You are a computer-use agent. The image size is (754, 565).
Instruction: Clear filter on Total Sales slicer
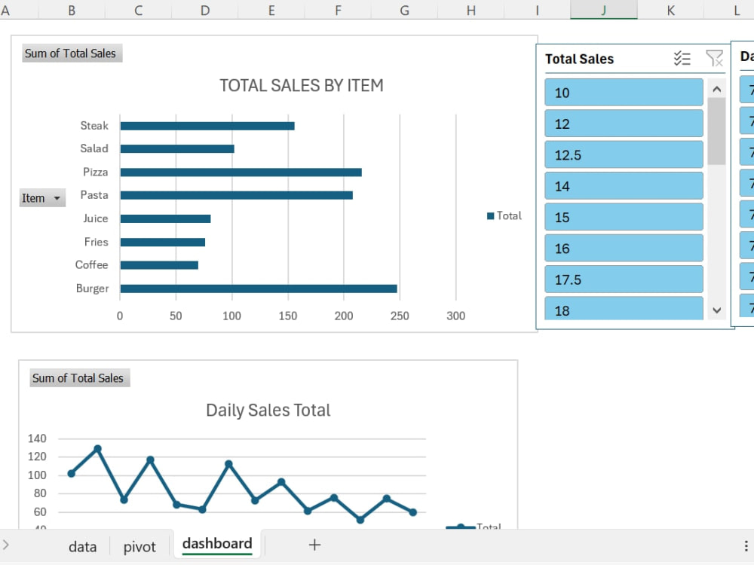[714, 59]
